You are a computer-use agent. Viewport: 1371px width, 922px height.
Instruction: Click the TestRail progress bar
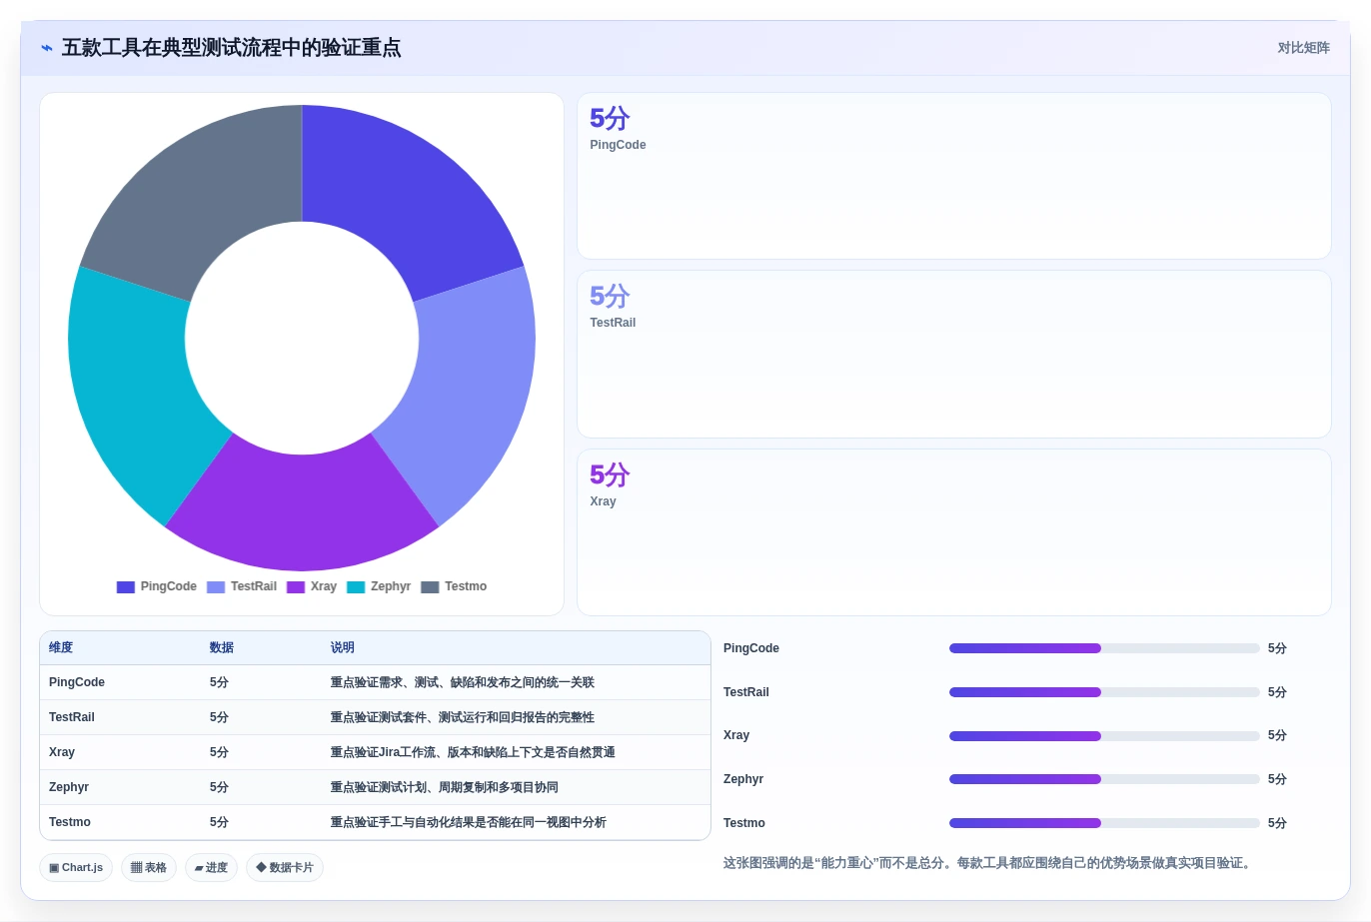pos(1104,692)
